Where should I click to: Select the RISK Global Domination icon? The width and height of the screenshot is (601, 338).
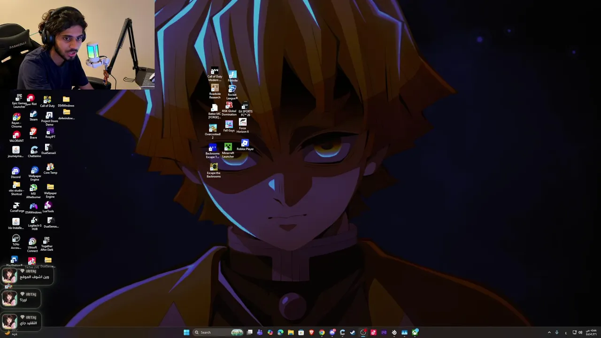[229, 109]
